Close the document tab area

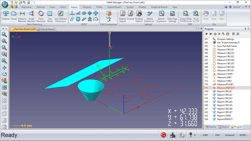[x=201, y=29]
